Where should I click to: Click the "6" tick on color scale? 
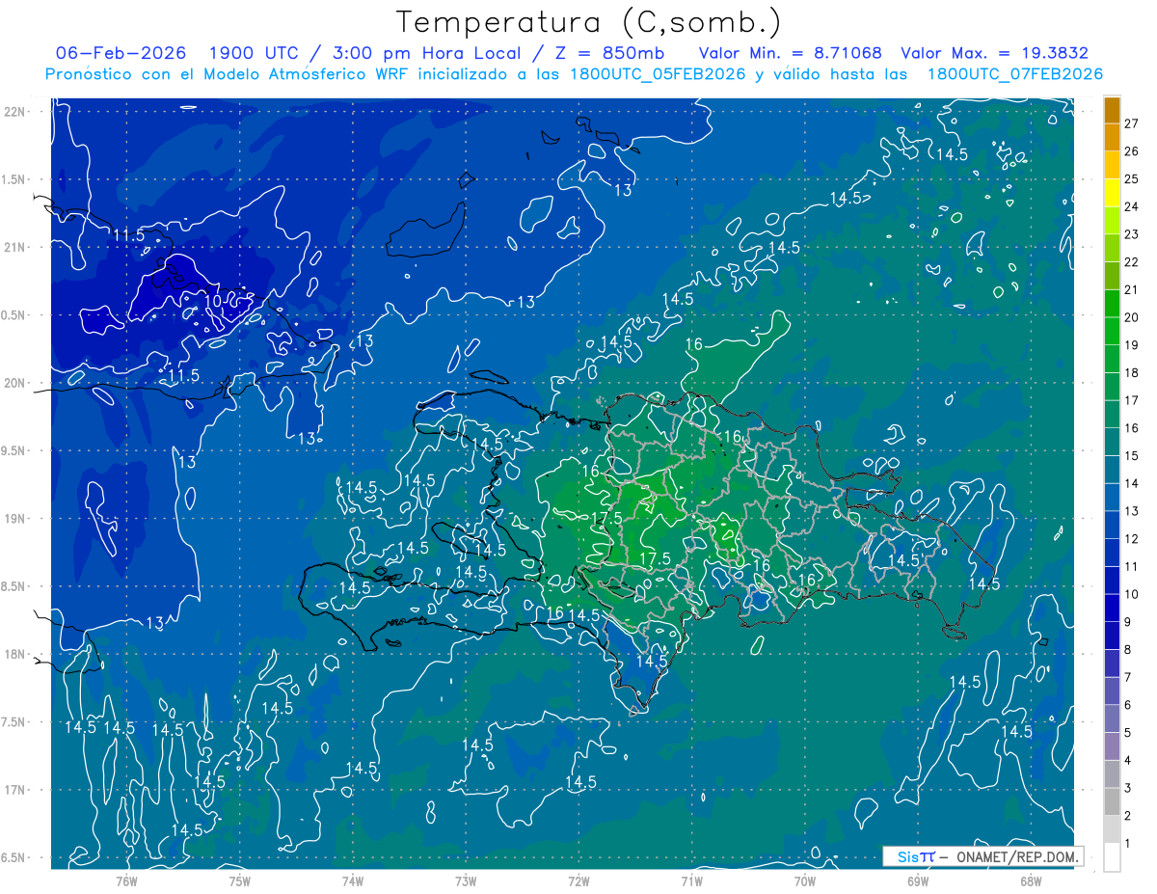pos(1128,705)
